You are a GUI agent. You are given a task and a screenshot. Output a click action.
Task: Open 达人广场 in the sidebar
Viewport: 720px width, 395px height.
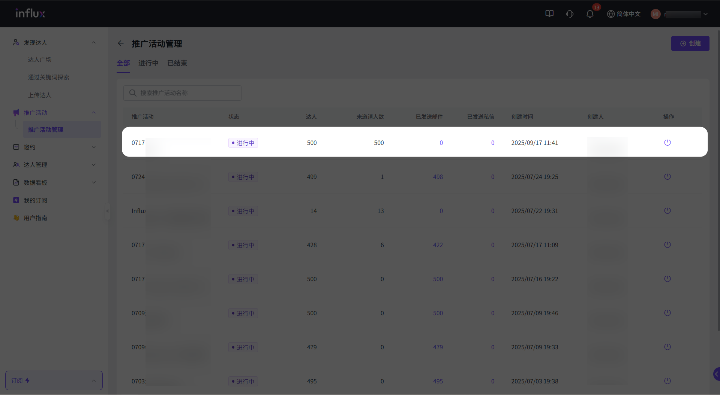[40, 60]
